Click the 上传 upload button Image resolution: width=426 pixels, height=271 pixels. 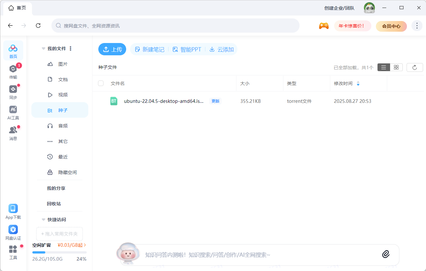pos(112,49)
